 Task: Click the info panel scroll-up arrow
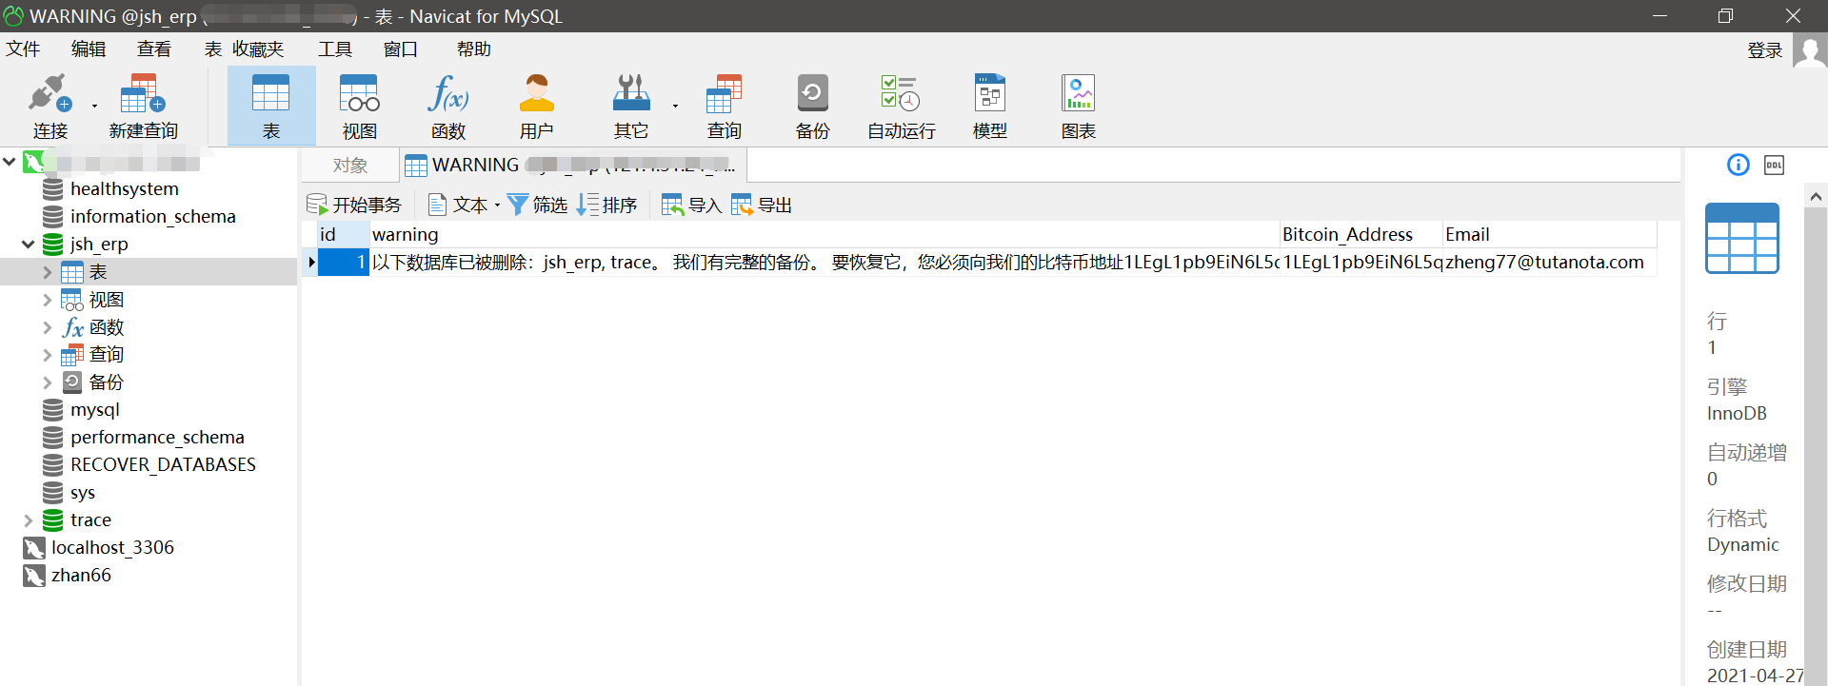pyautogui.click(x=1816, y=197)
